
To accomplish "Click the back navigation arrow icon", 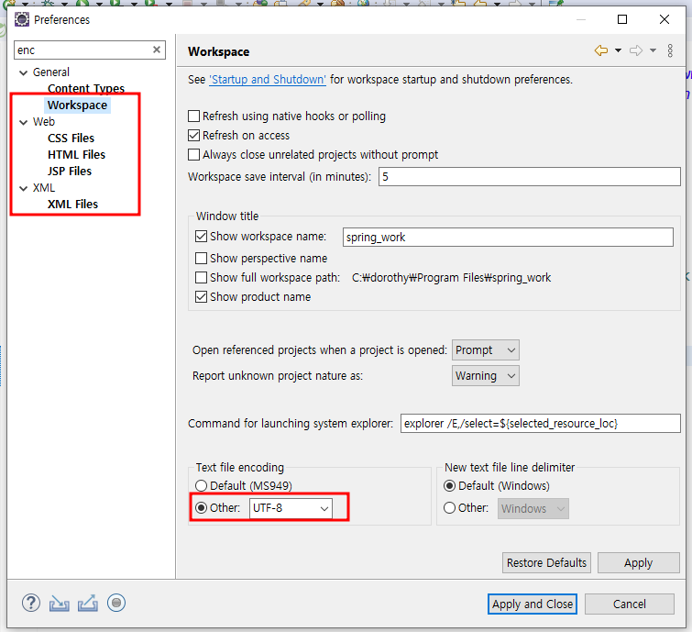I will (601, 50).
